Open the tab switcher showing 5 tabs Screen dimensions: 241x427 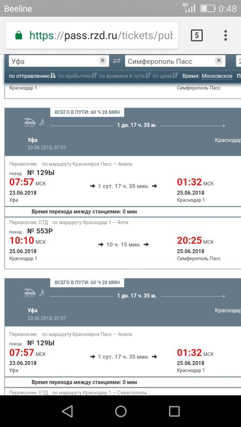[x=197, y=36]
